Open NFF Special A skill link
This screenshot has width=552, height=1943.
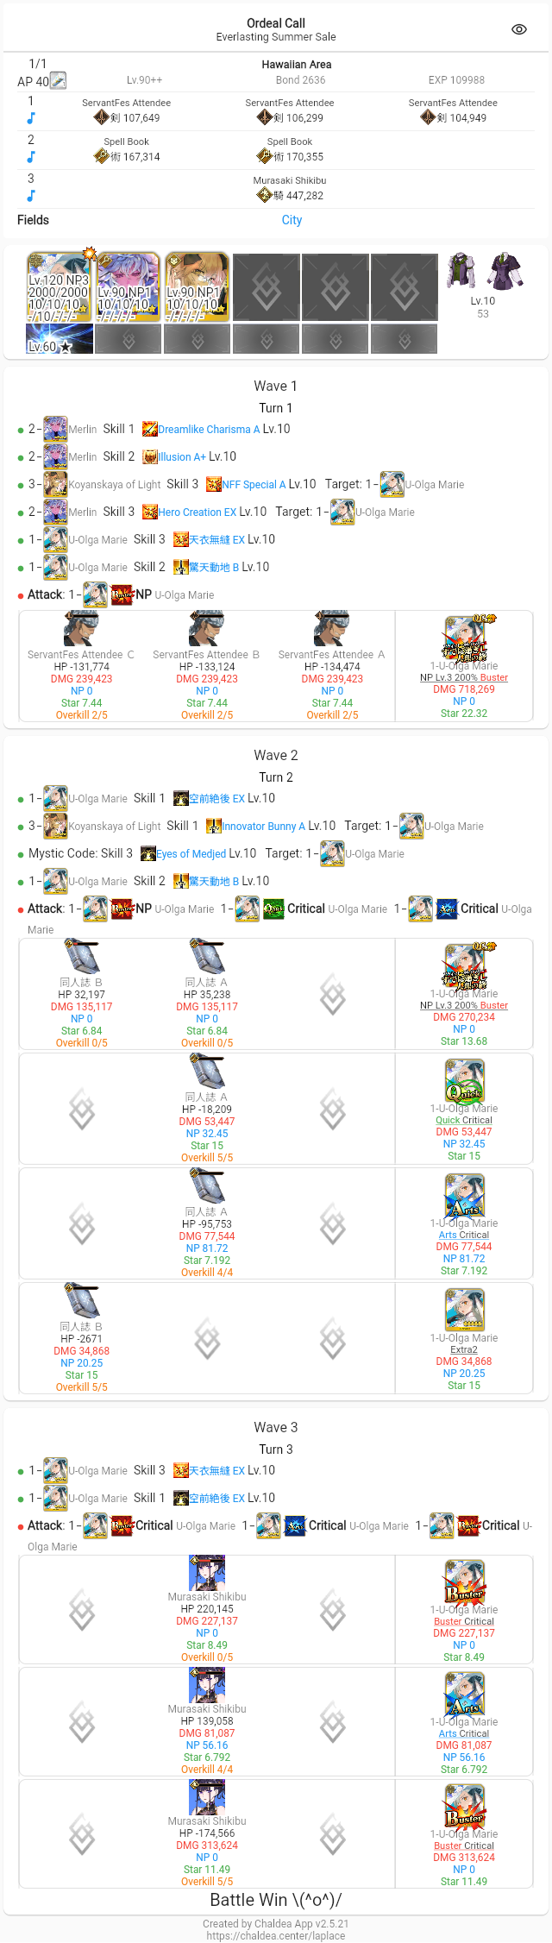[x=254, y=484]
